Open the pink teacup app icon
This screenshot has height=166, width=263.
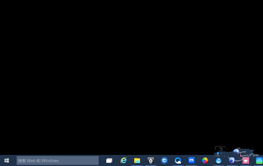pos(246,161)
